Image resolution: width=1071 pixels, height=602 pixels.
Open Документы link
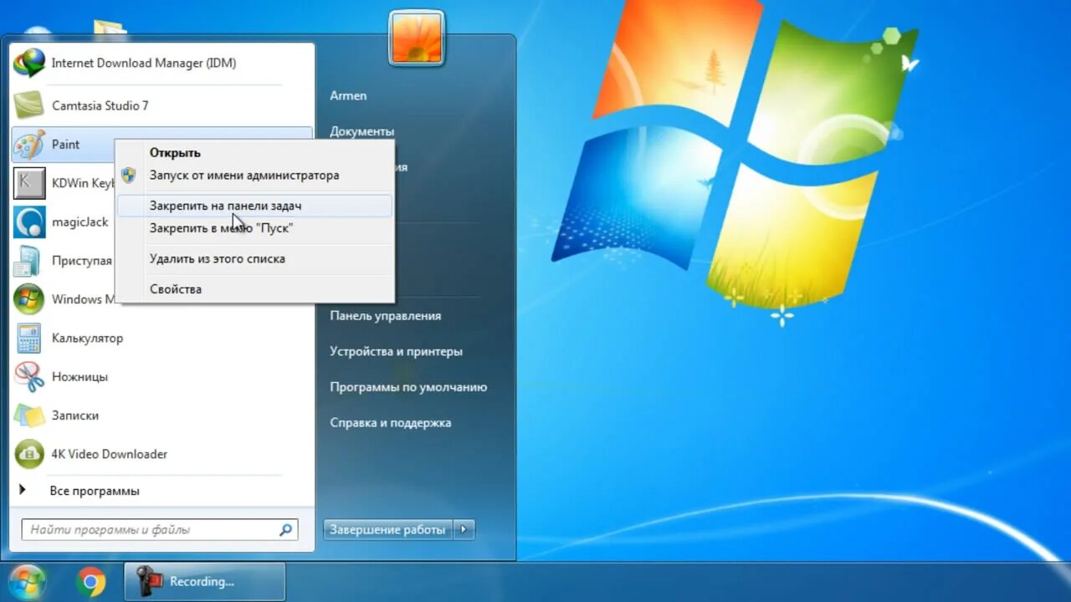pos(362,131)
